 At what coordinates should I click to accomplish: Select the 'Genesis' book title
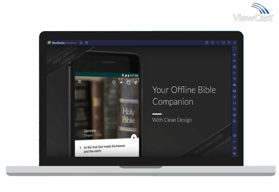(90, 131)
